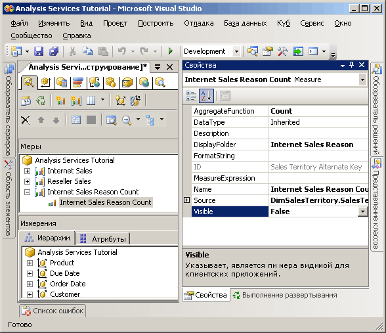Click the Zoom magnifier icon
Viewport: 386px width, 333px height.
click(x=127, y=120)
